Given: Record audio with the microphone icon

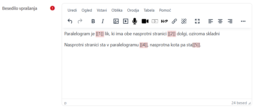Looking at the screenshot, I should click(x=135, y=21).
